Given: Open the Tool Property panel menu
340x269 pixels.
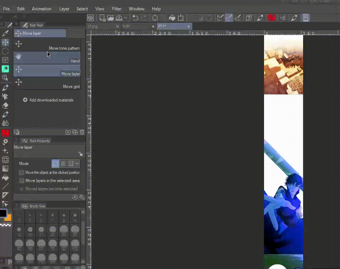Looking at the screenshot, I should 16,140.
